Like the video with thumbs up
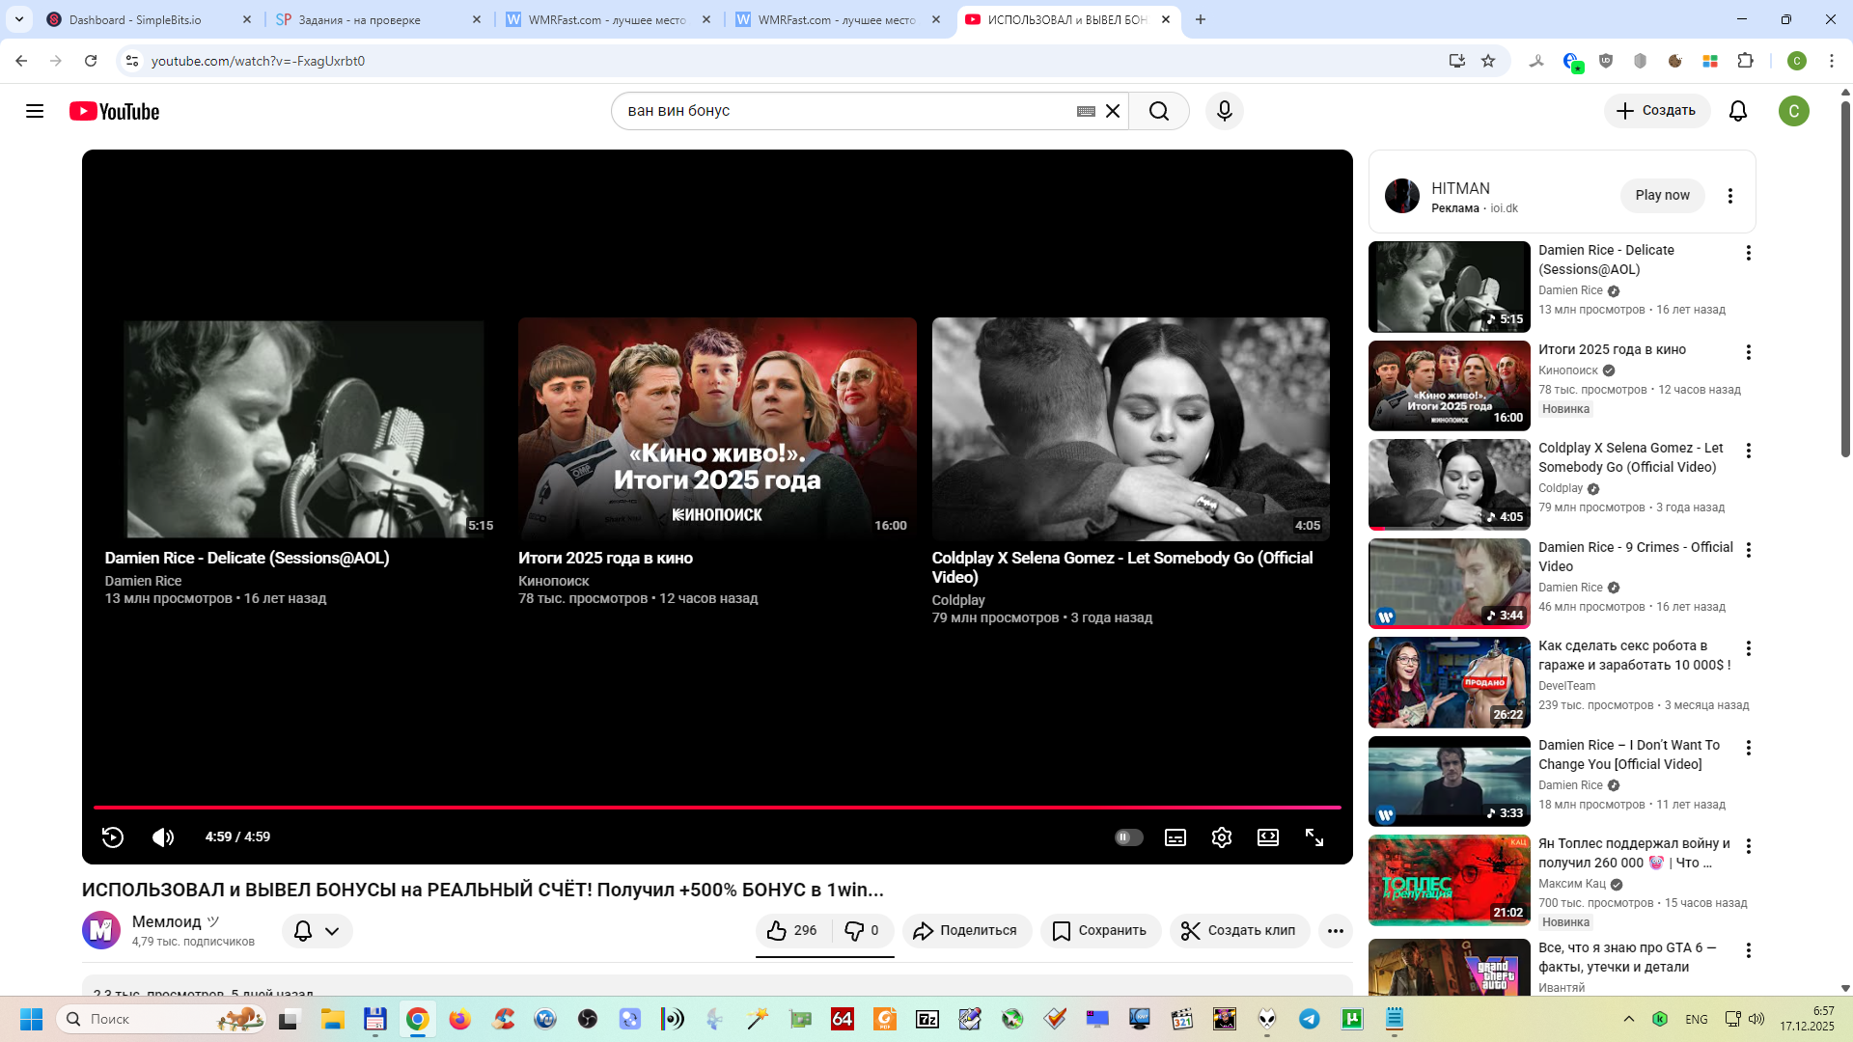The image size is (1853, 1042). [x=791, y=930]
